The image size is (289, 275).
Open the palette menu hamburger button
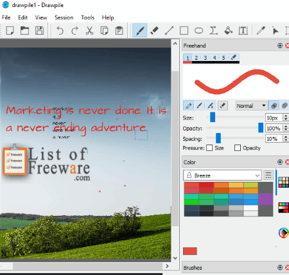pyautogui.click(x=268, y=175)
